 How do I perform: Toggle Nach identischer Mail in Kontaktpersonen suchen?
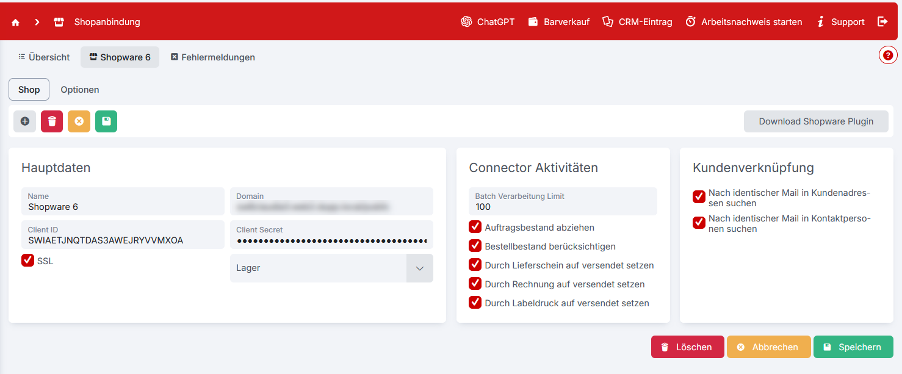pyautogui.click(x=699, y=223)
